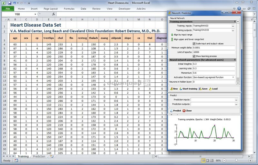This screenshot has height=165, width=258.
Task: Click the 90% zoom level text
Action: [218, 160]
